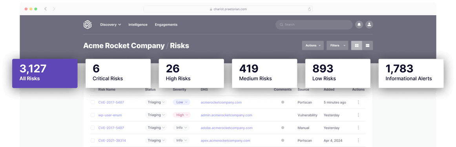This screenshot has width=456, height=147.
Task: Select all rows with header checkbox
Action: point(93,90)
